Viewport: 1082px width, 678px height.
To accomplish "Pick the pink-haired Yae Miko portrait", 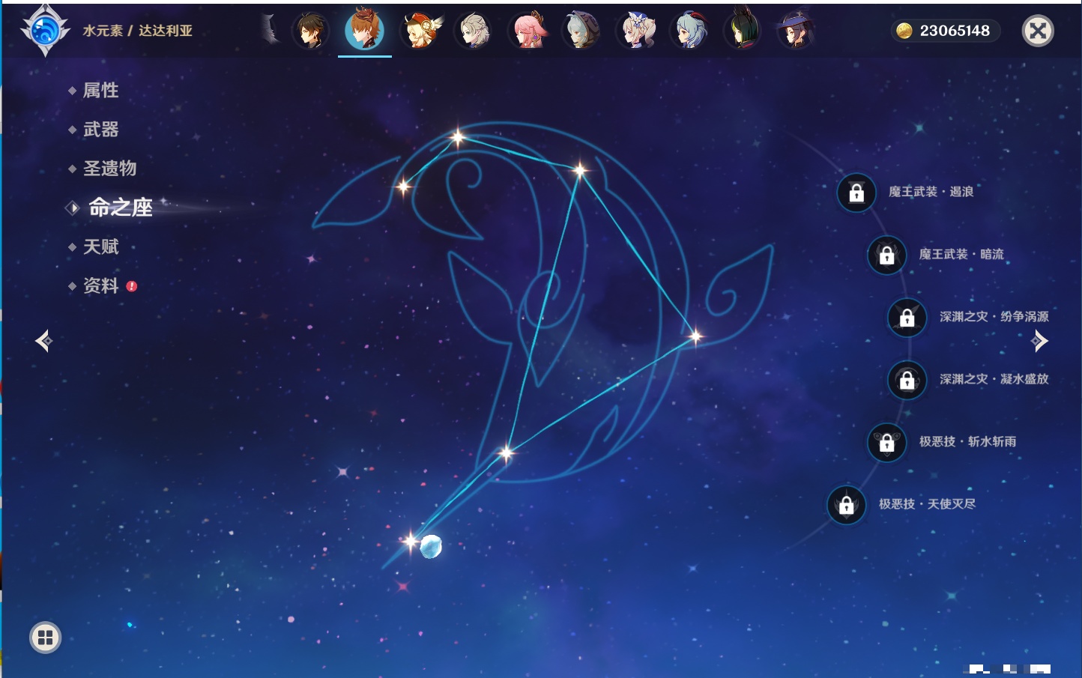I will pos(528,31).
